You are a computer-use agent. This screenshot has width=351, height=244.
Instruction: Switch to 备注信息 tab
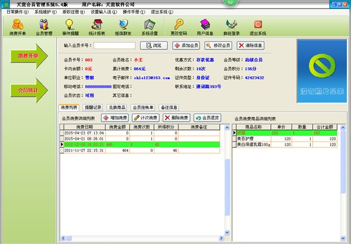coord(169,108)
